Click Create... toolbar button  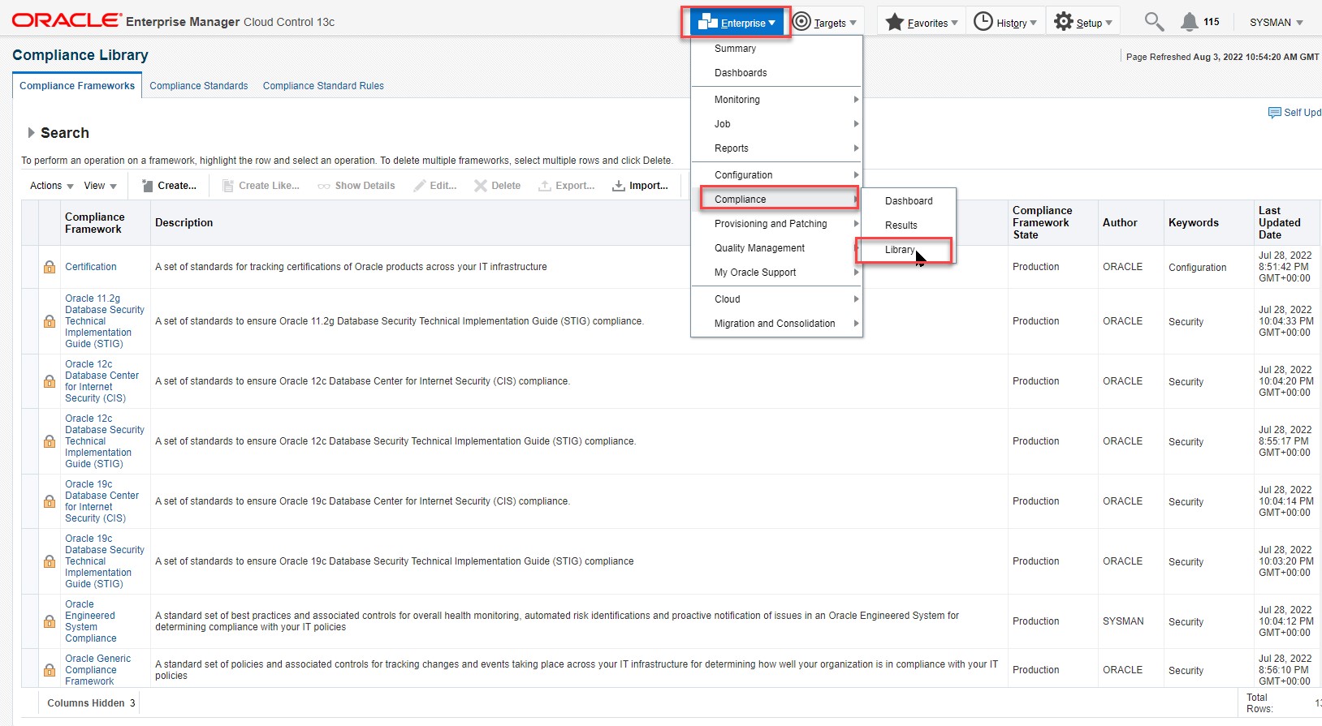click(x=169, y=186)
